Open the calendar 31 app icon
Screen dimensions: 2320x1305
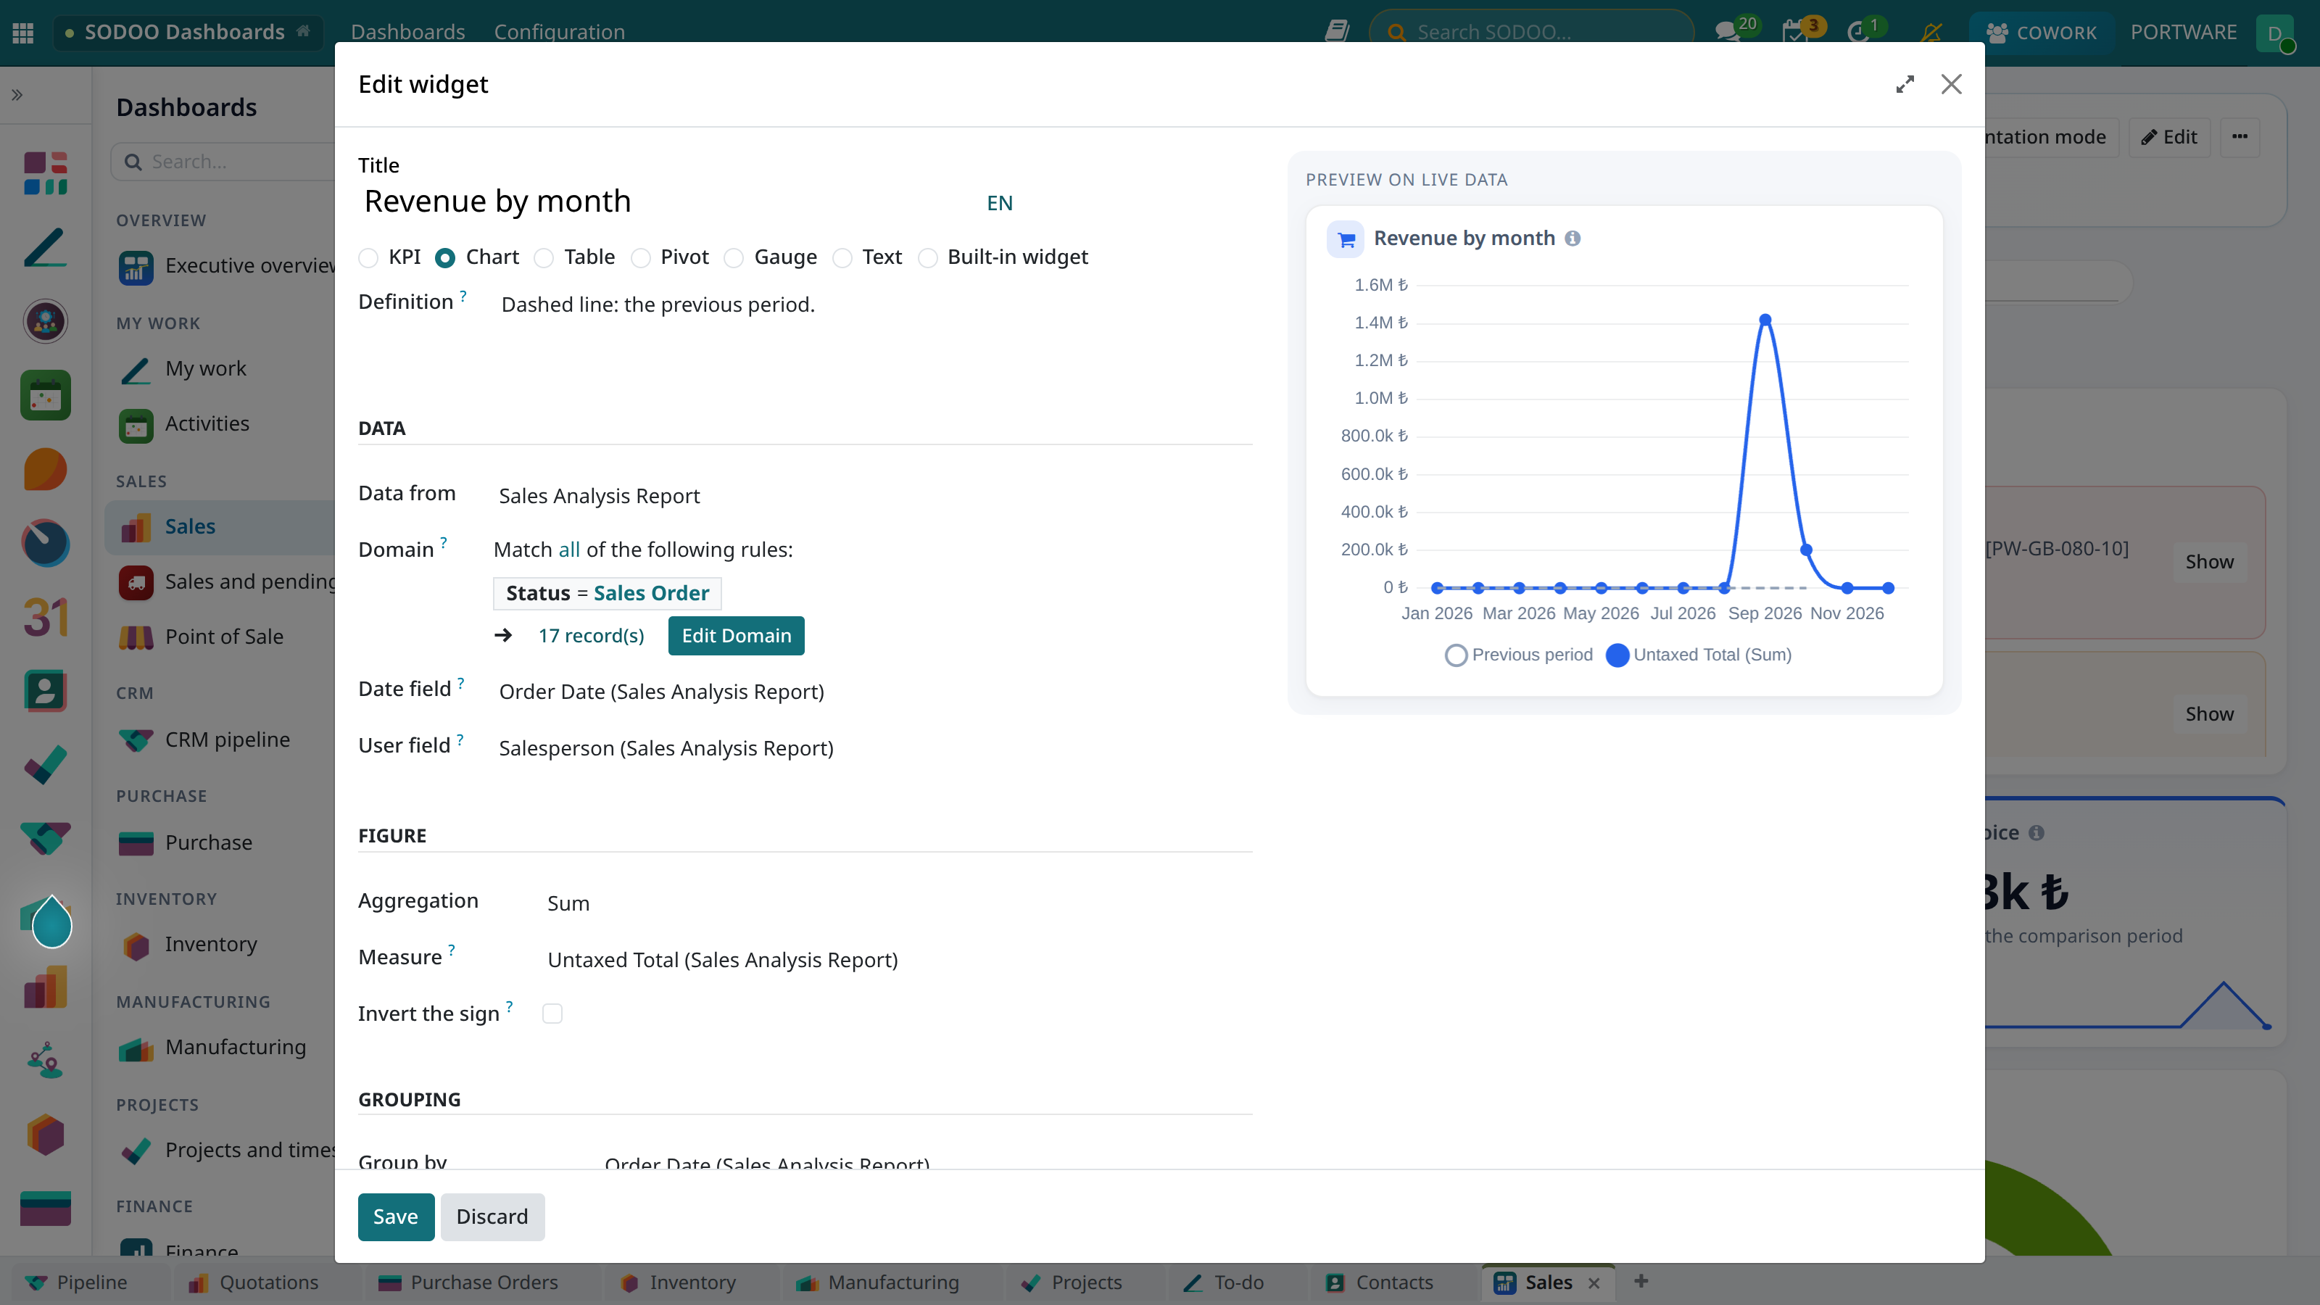[x=45, y=617]
